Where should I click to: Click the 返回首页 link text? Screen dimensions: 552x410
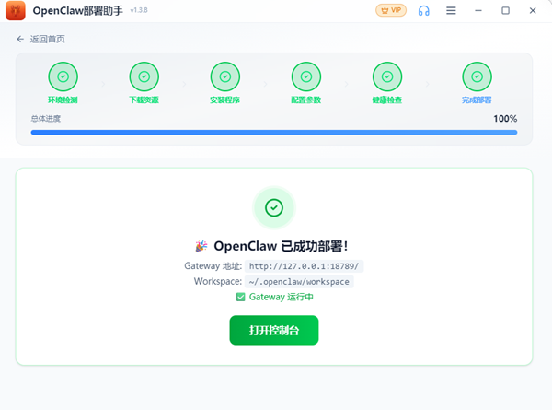(48, 39)
